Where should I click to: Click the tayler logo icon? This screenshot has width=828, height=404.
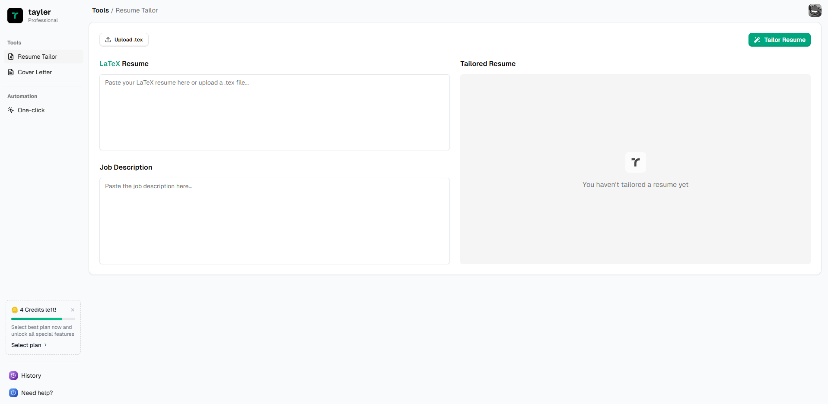[x=15, y=16]
